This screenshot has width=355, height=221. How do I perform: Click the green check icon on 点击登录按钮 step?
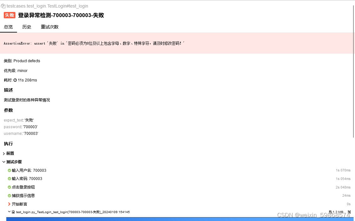[x=9, y=187]
